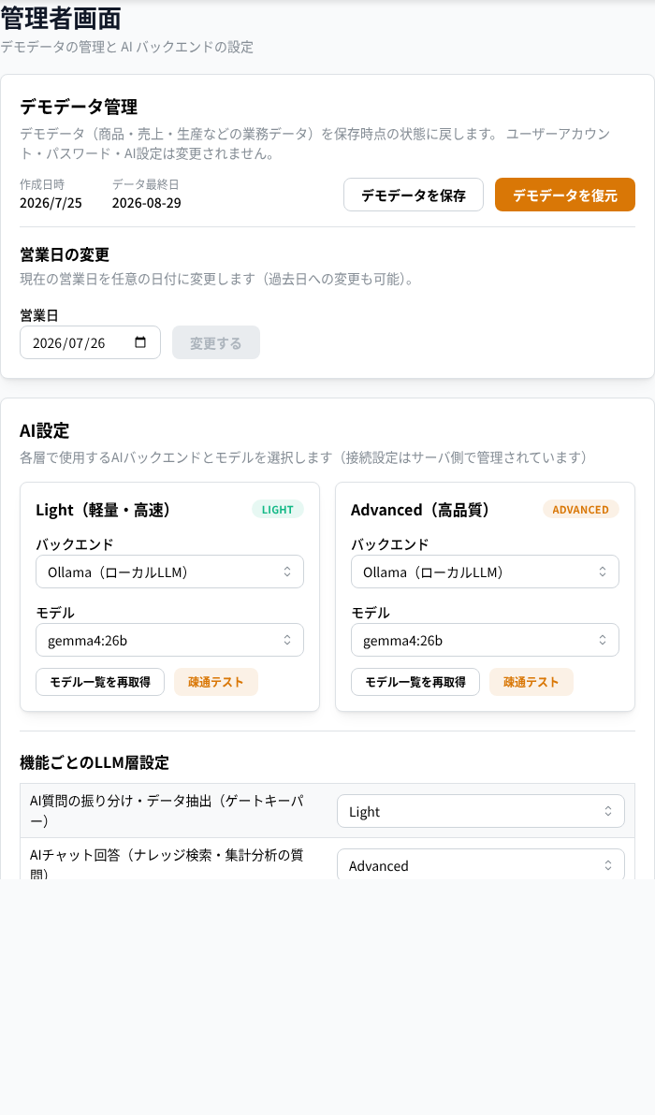655x1115 pixels.
Task: Run the Light card 疎通テスト
Action: [215, 682]
